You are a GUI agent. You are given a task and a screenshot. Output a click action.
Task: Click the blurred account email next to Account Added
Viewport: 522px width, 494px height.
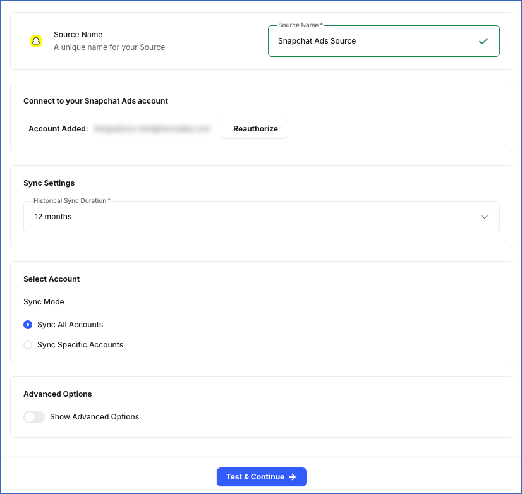tap(152, 129)
